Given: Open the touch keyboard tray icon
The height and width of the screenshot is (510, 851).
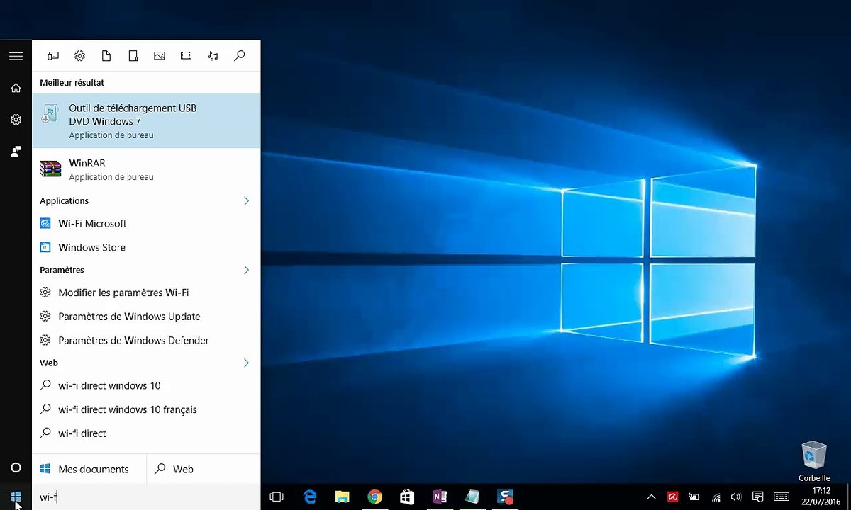Looking at the screenshot, I should (x=782, y=497).
